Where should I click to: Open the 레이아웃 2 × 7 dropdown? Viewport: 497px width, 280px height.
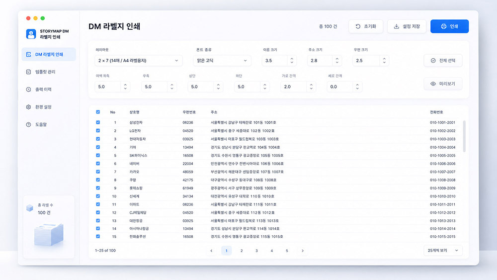[139, 61]
